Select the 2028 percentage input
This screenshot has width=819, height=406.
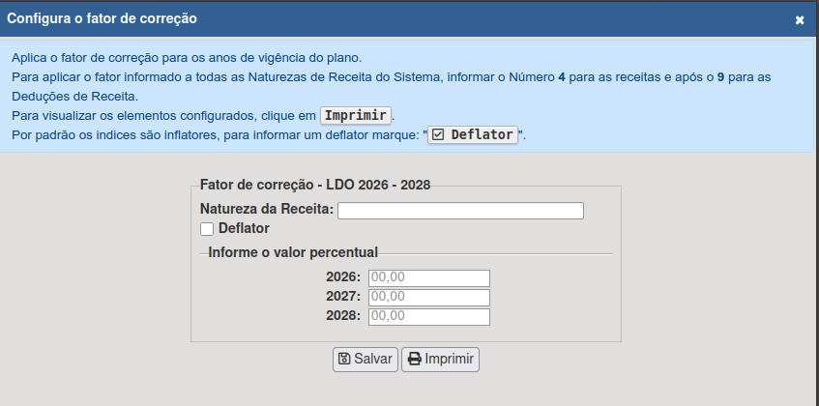pyautogui.click(x=428, y=317)
